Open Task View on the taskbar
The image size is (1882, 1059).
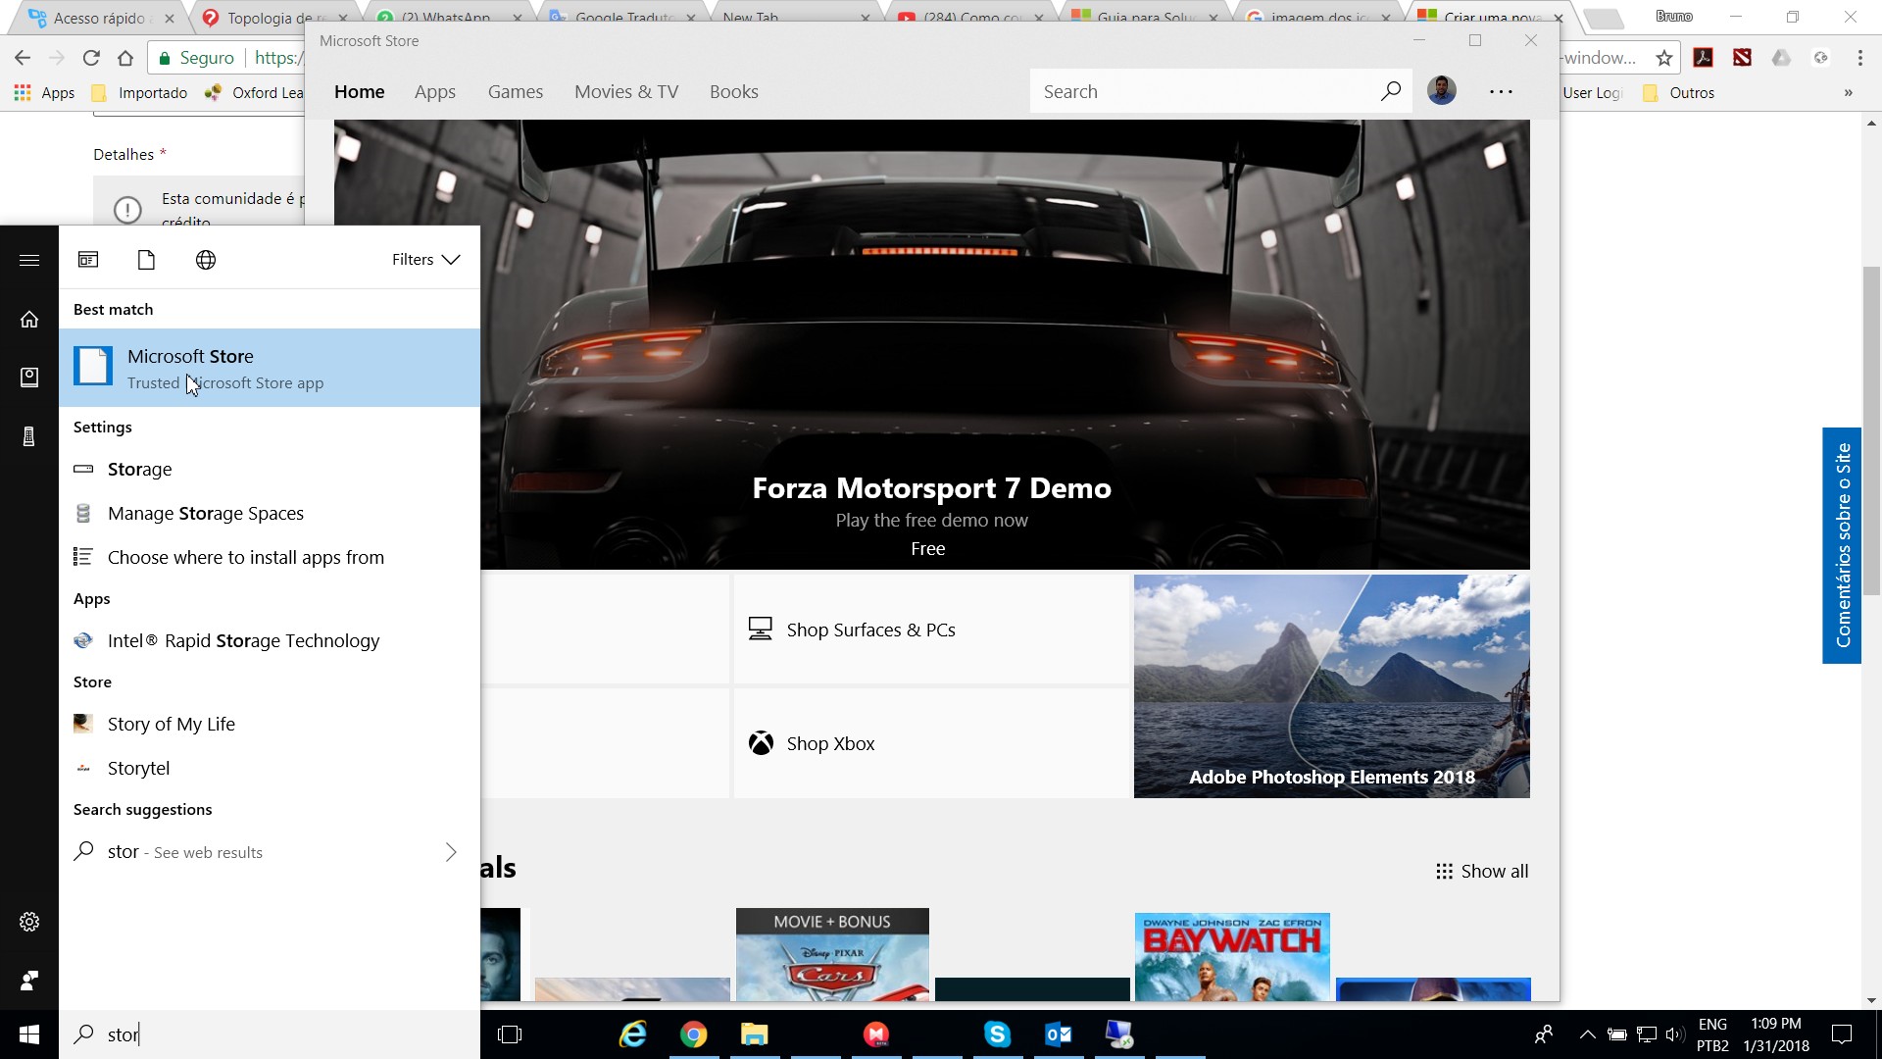[x=510, y=1034]
